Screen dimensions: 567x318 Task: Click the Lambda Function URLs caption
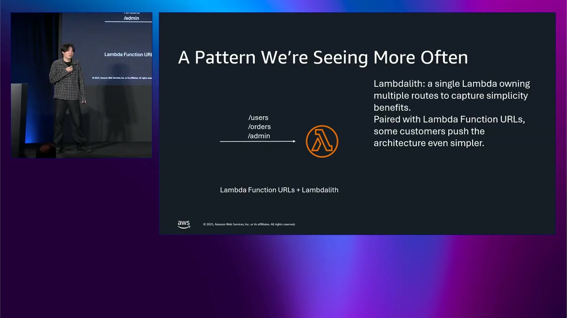click(x=279, y=190)
